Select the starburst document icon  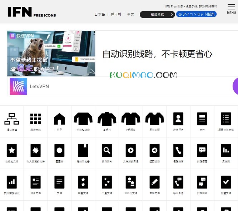pos(35,150)
